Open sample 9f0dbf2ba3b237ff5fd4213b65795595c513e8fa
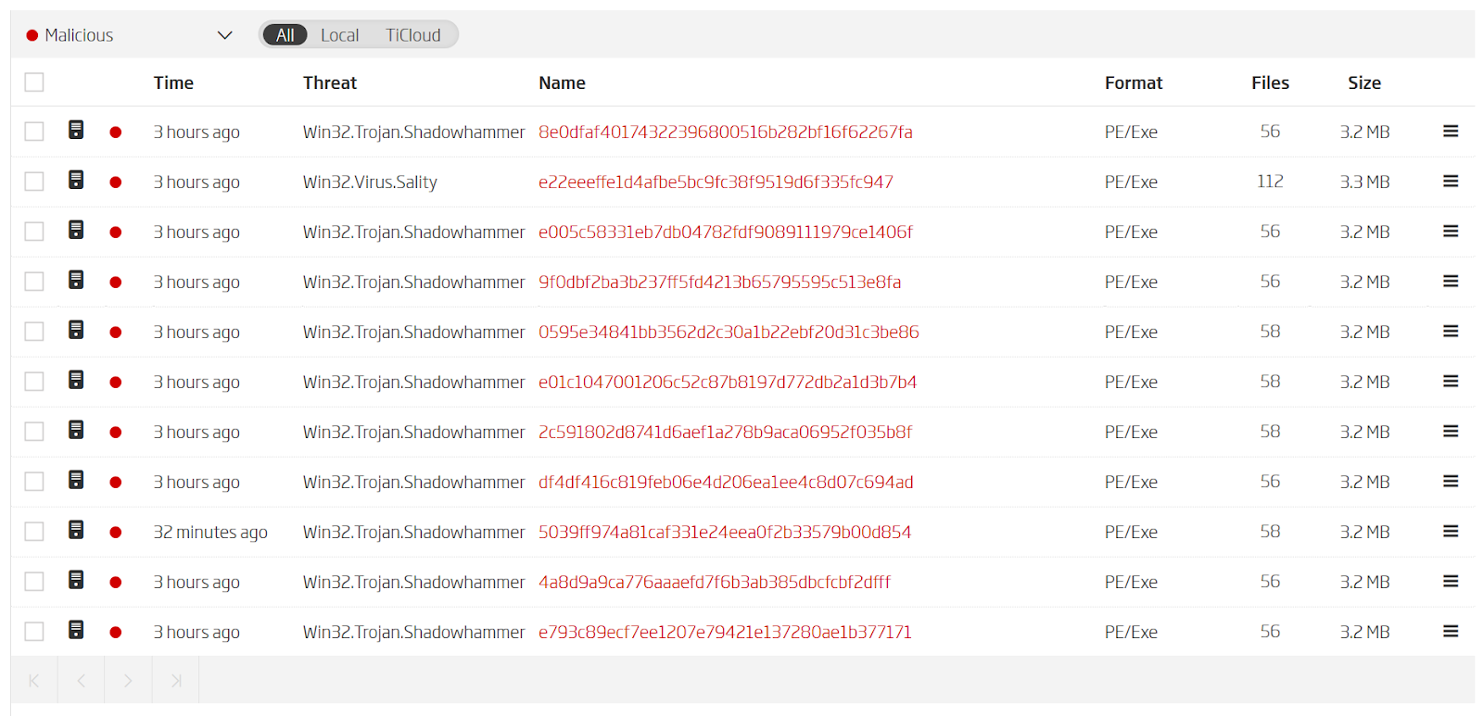This screenshot has width=1483, height=716. point(720,282)
